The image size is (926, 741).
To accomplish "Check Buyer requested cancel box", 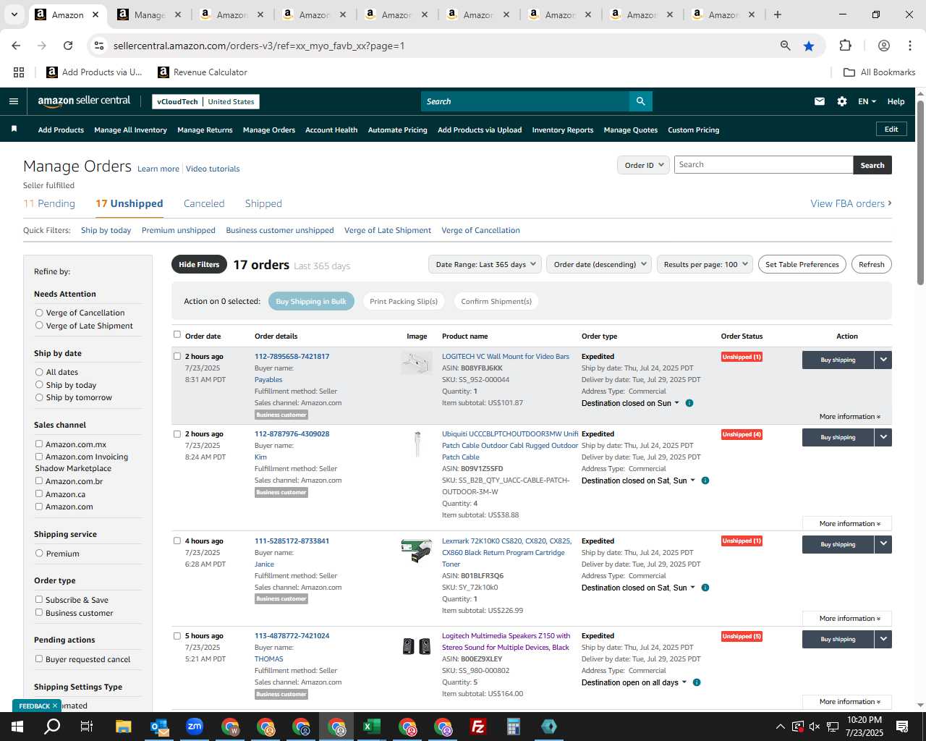I will click(x=39, y=659).
